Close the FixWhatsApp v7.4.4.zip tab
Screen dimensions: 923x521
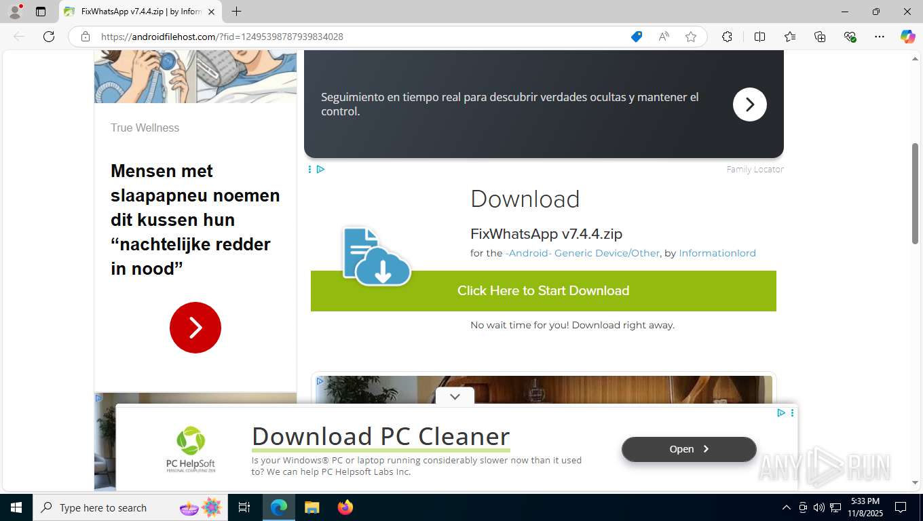pyautogui.click(x=211, y=12)
